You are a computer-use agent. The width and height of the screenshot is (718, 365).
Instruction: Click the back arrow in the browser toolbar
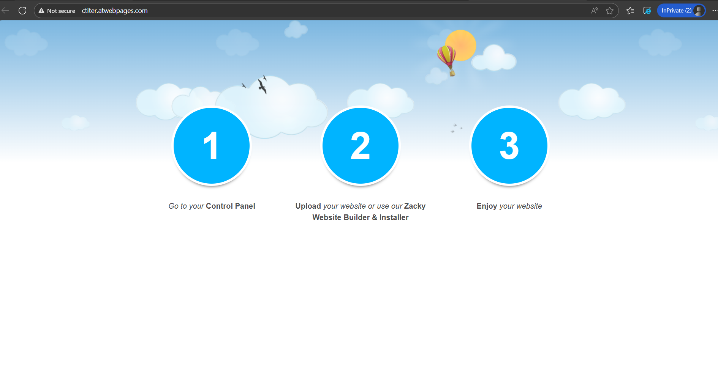5,11
